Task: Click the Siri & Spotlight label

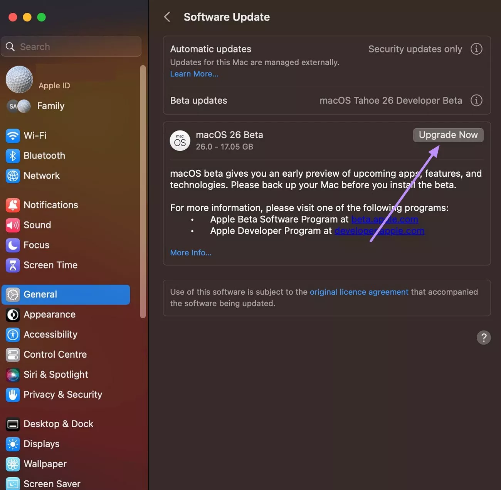Action: coord(56,375)
